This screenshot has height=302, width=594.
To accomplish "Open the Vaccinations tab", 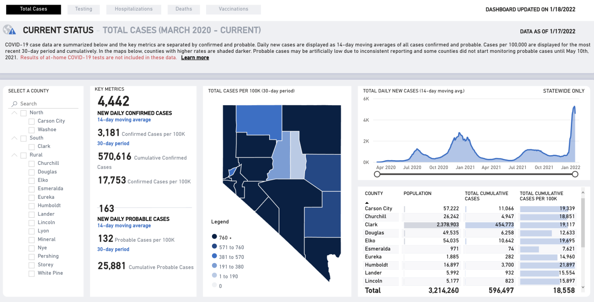I will 233,9.
